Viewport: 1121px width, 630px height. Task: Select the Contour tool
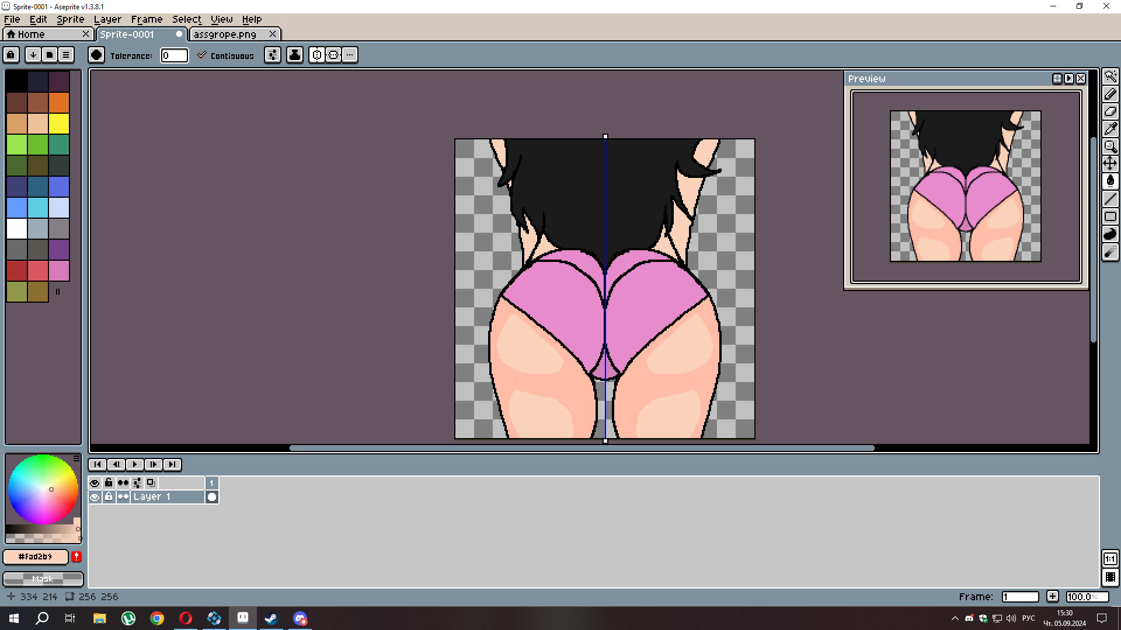(1110, 234)
